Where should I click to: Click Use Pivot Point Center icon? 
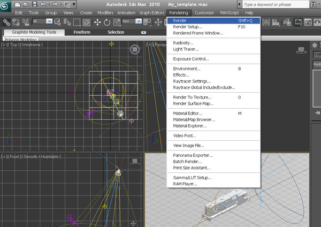point(147,22)
